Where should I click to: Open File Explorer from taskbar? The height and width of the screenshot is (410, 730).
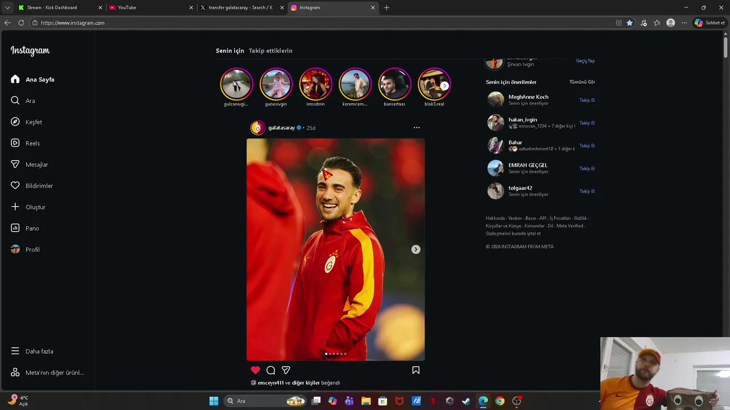(x=366, y=401)
